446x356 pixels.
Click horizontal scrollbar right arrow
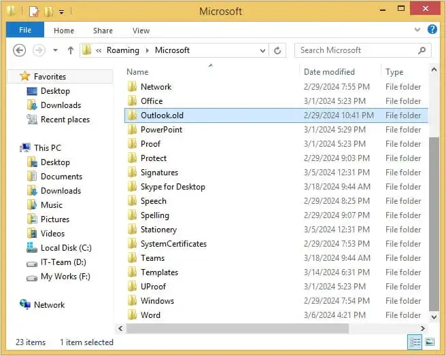coord(422,328)
